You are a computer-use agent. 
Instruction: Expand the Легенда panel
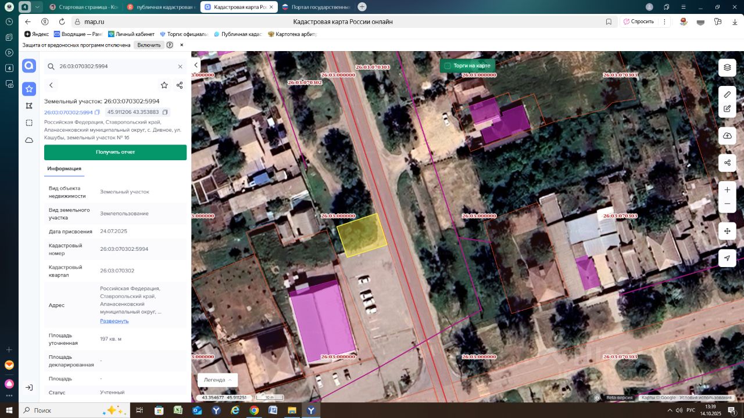[x=217, y=380]
